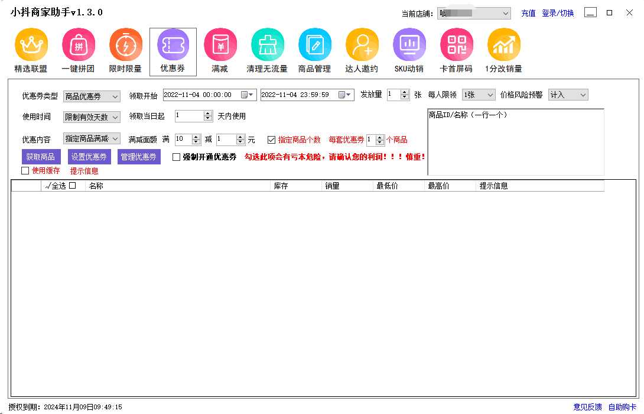Click the 意见反馈 link
This screenshot has width=644, height=414.
click(587, 407)
